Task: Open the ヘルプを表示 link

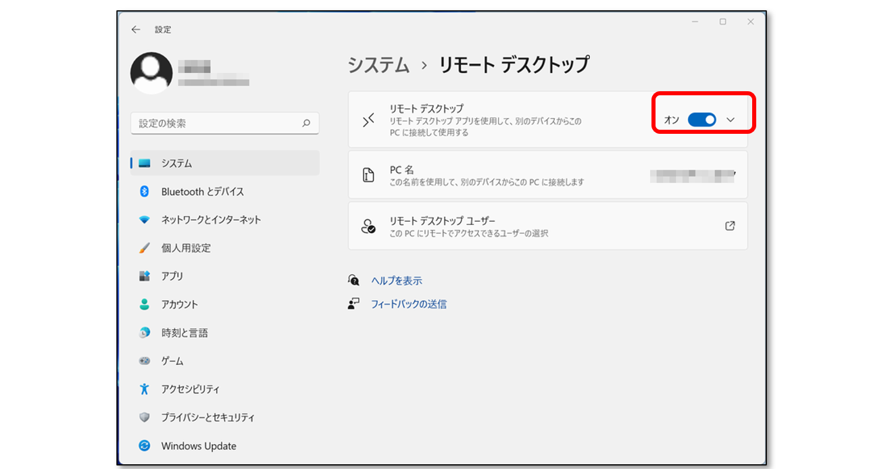Action: 397,280
